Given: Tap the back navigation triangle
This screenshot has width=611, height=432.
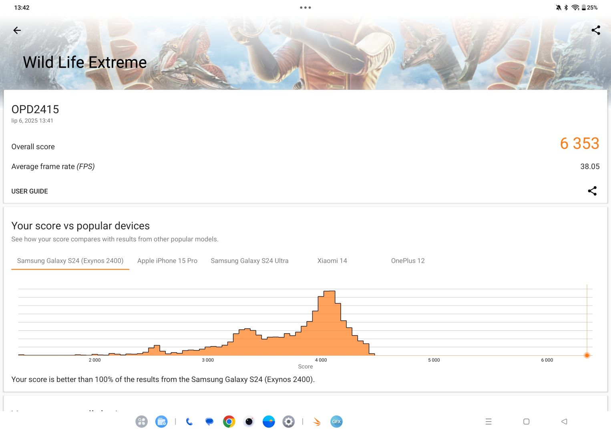Looking at the screenshot, I should coord(564,422).
